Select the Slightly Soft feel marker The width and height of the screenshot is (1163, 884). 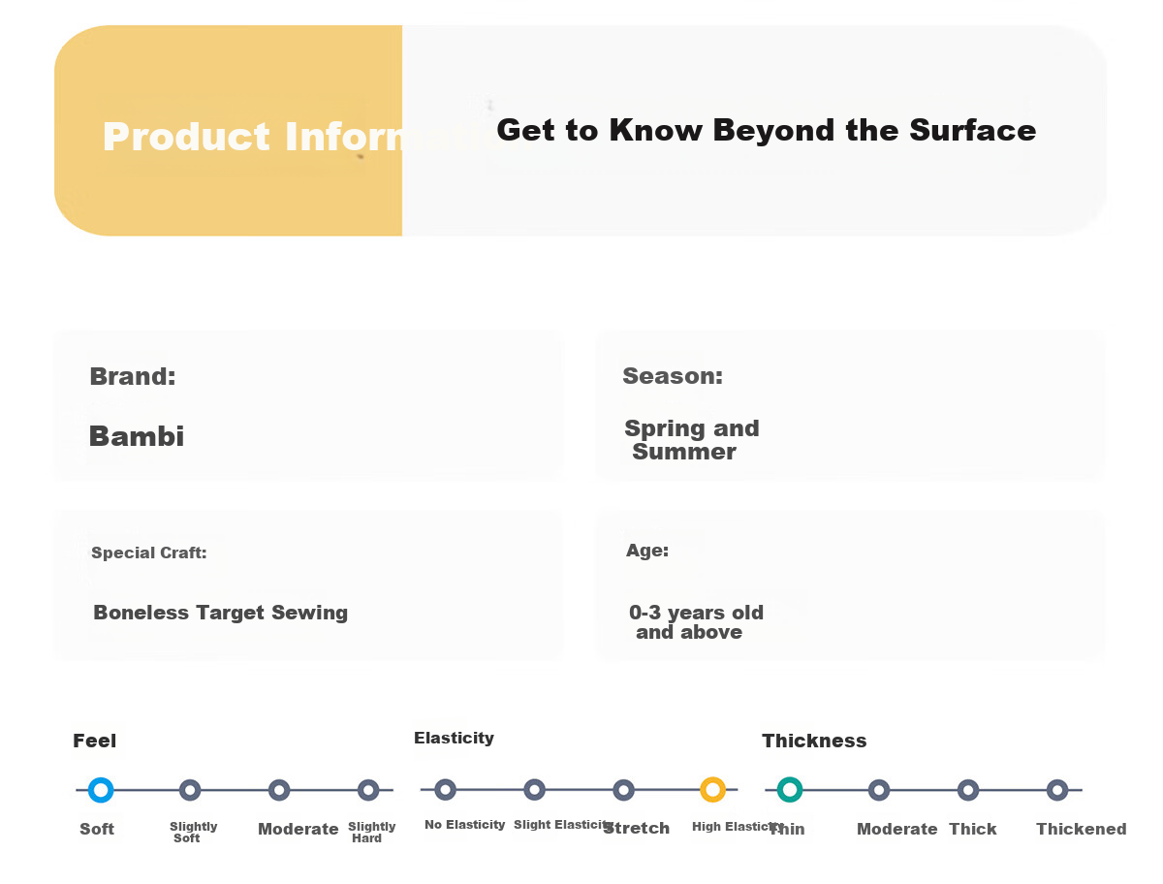tap(190, 790)
